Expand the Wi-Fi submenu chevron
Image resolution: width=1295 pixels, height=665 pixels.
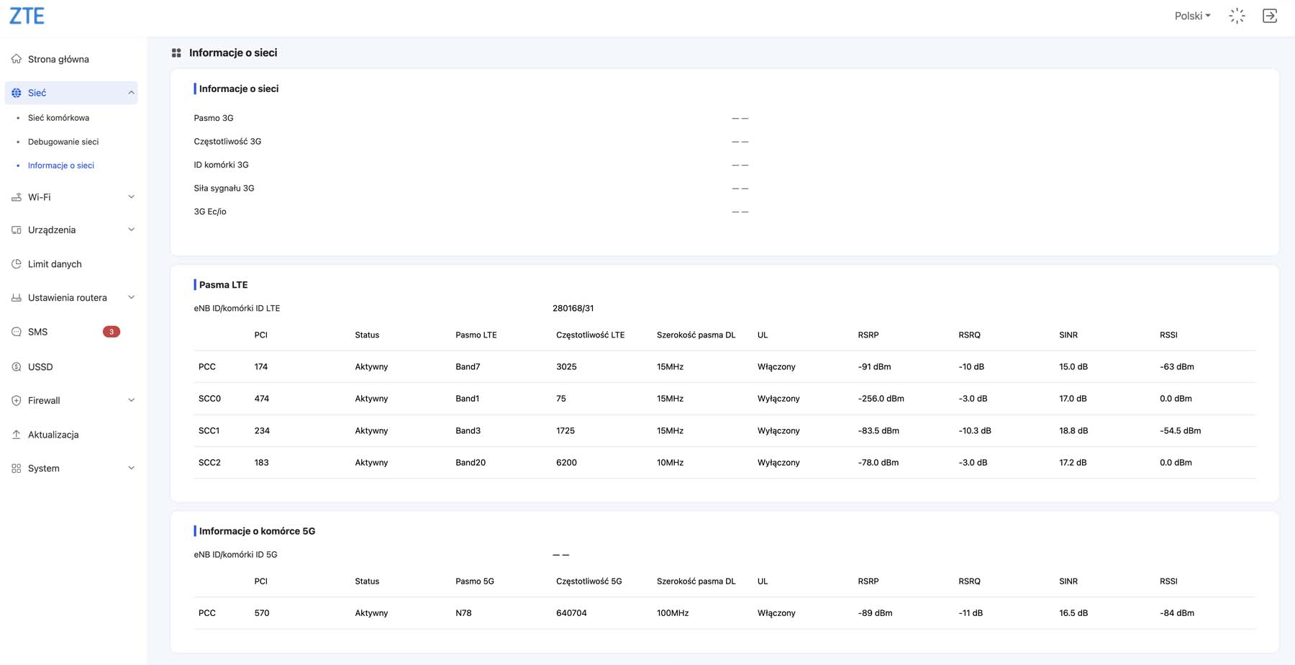[131, 197]
